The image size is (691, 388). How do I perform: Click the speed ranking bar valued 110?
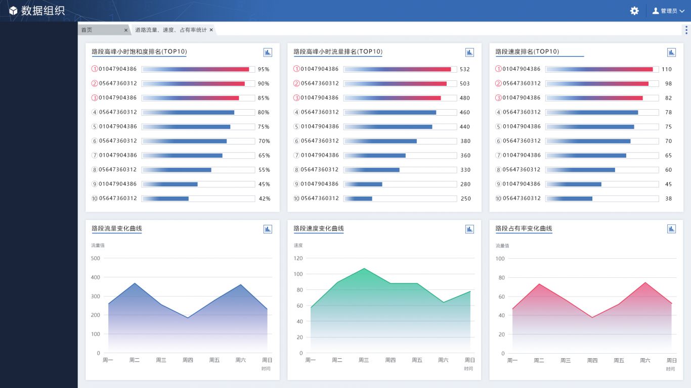point(602,69)
